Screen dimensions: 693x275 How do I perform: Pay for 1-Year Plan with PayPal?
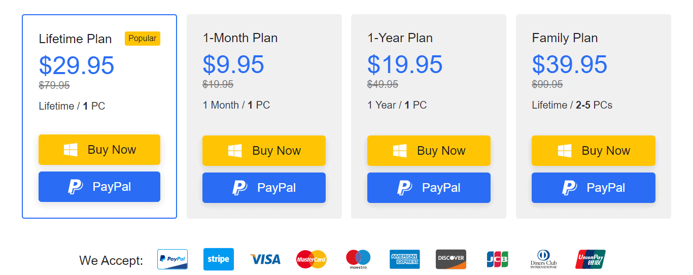(x=429, y=188)
